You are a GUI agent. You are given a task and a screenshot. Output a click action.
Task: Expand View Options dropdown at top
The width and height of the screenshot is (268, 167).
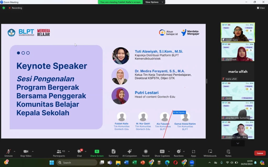(155, 2)
